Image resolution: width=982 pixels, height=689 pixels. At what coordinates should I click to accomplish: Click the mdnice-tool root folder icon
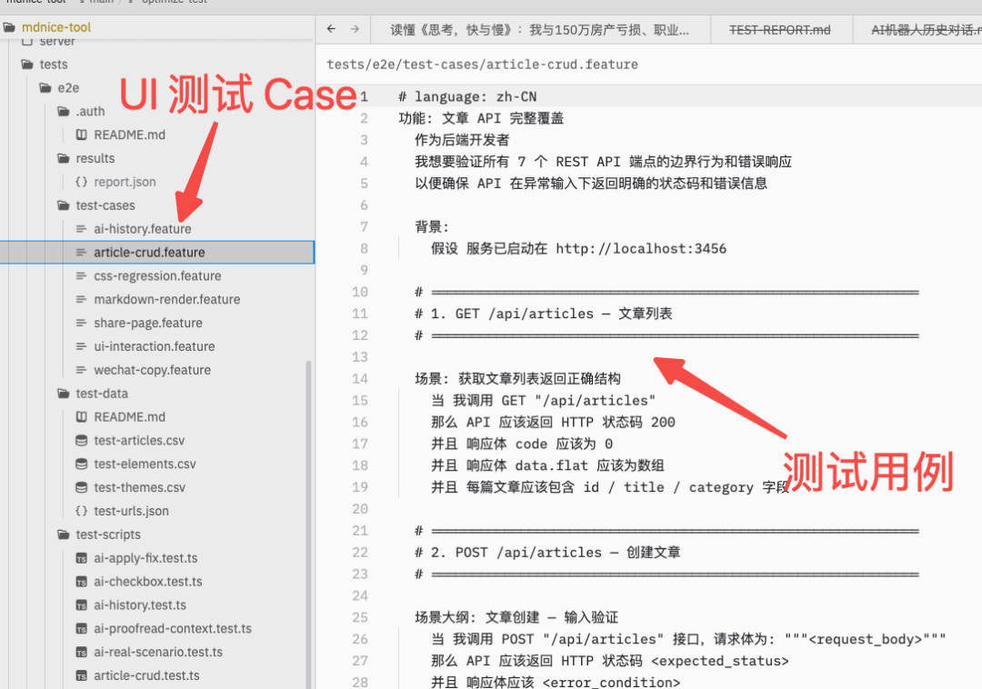pyautogui.click(x=9, y=27)
